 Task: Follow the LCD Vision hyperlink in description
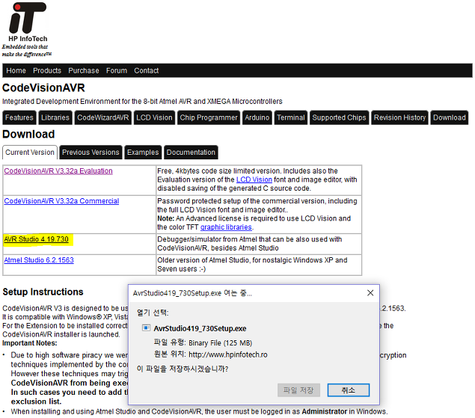254,179
